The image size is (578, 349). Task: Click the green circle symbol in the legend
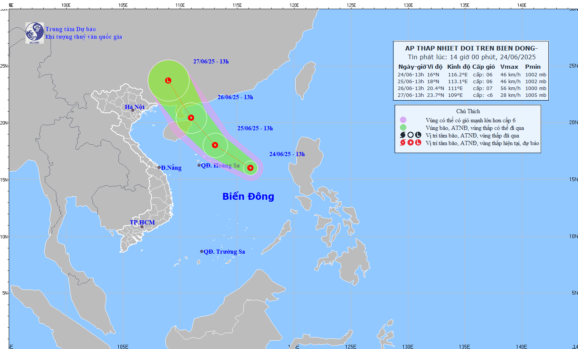coord(403,128)
